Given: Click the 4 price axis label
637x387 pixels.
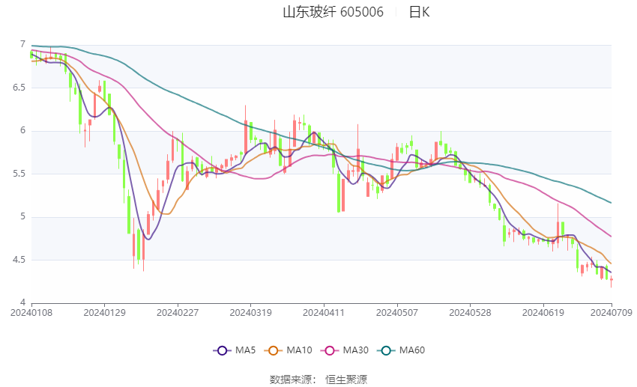Looking at the screenshot, I should (x=22, y=303).
